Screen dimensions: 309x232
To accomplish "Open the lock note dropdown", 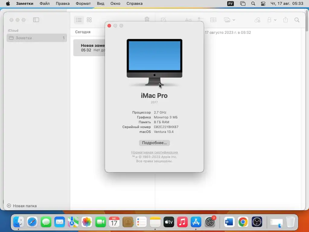I will pos(272,20).
